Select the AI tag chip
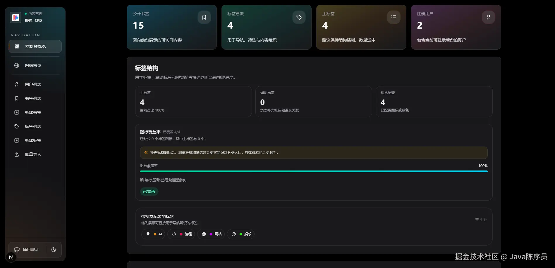The width and height of the screenshot is (555, 268). tap(153, 234)
